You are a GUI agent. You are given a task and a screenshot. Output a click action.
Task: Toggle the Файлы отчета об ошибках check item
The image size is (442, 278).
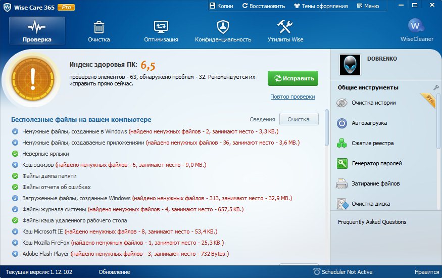click(15, 187)
